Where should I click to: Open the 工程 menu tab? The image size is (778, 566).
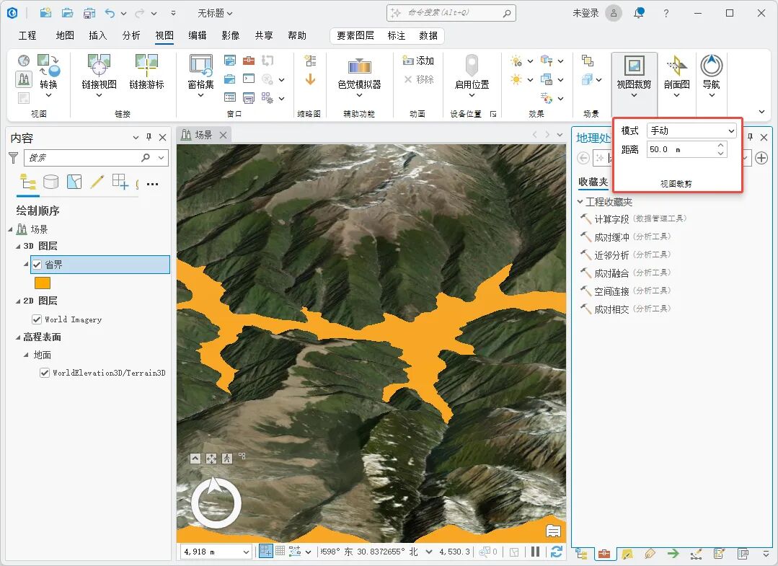coord(27,35)
